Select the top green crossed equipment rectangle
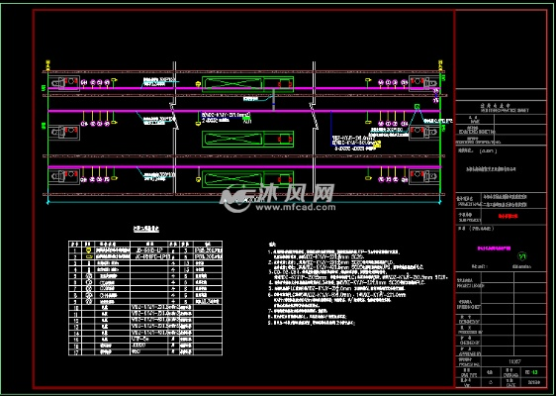Viewport: 556px width, 396px height. point(247,84)
